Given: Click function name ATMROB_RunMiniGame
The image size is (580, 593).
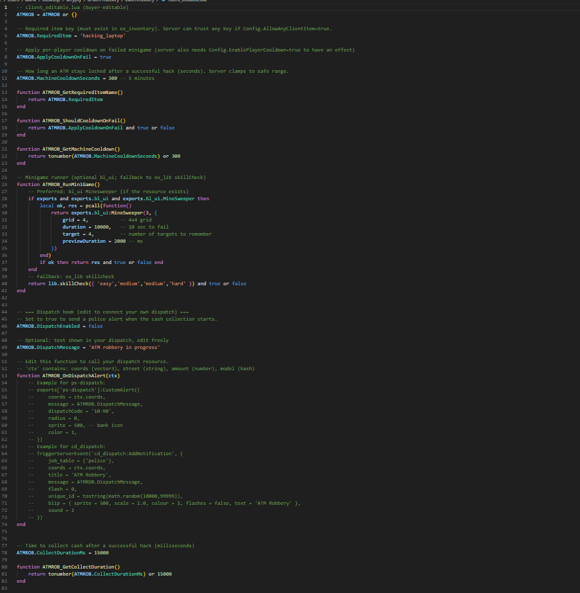Looking at the screenshot, I should [70, 185].
